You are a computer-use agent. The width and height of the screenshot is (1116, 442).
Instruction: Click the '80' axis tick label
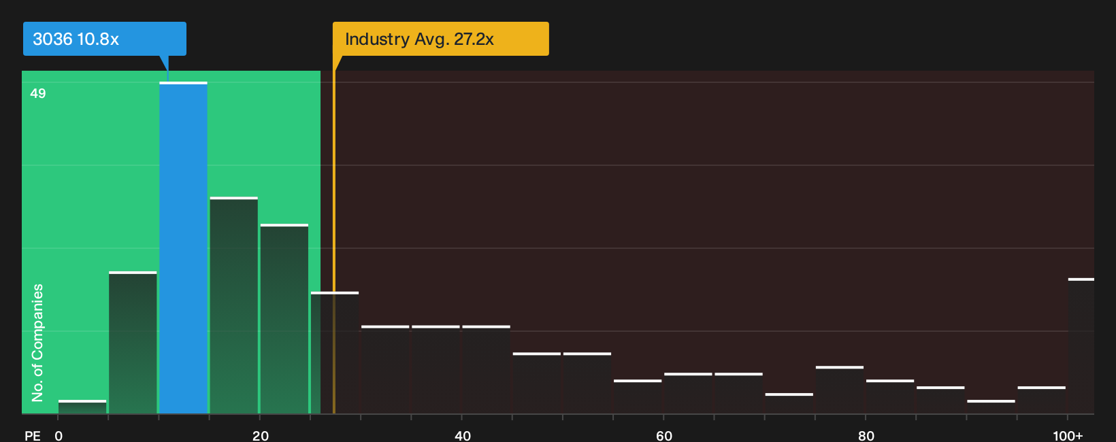point(866,435)
